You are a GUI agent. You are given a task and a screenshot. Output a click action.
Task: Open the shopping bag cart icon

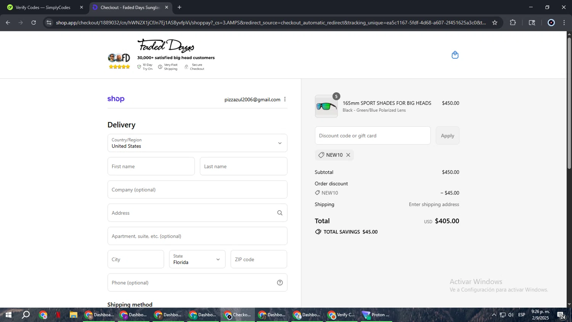click(455, 55)
